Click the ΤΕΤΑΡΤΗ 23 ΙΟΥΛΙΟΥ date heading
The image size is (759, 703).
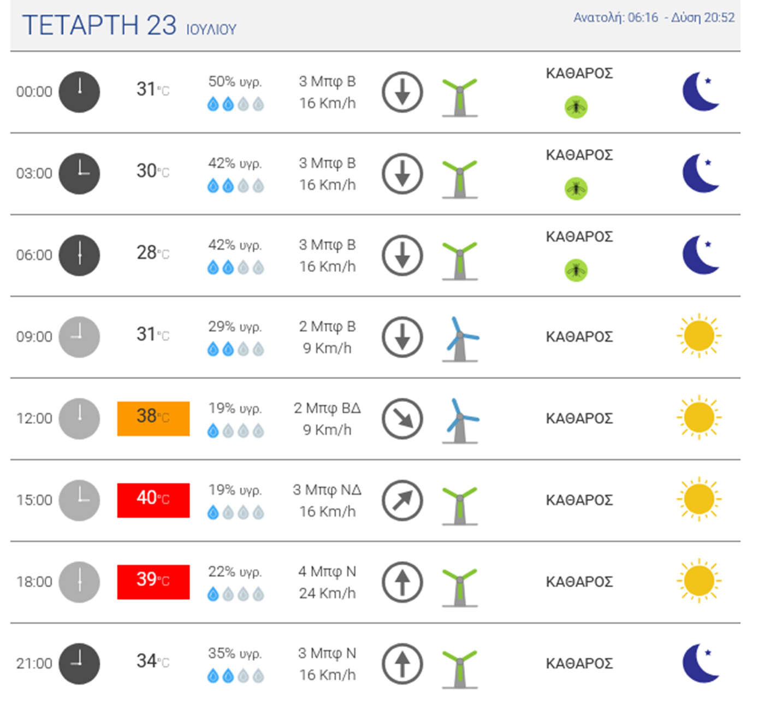[x=129, y=26]
